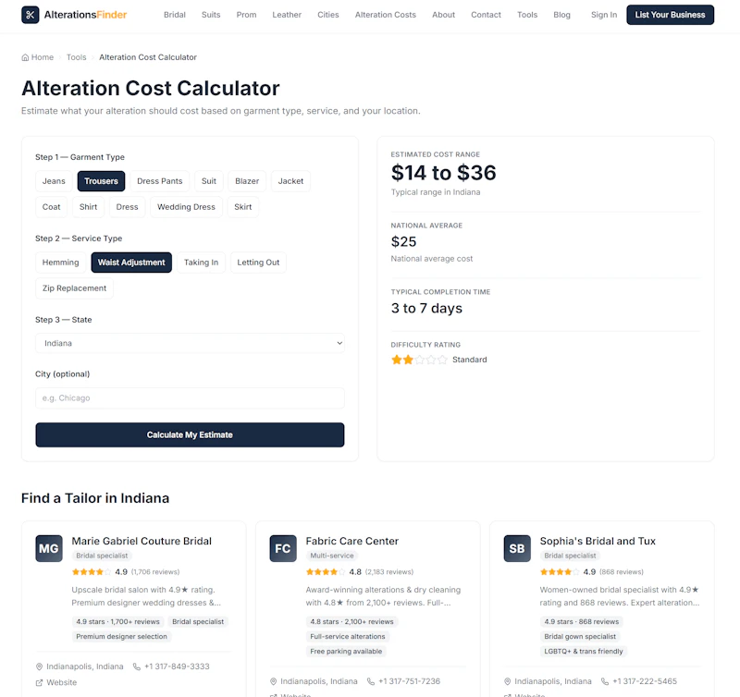Image resolution: width=740 pixels, height=697 pixels.
Task: Click star rating of Sophia's Bridal and Tux
Action: [x=560, y=572]
